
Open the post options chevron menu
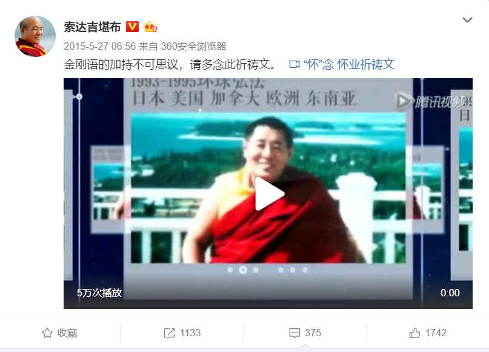(467, 20)
